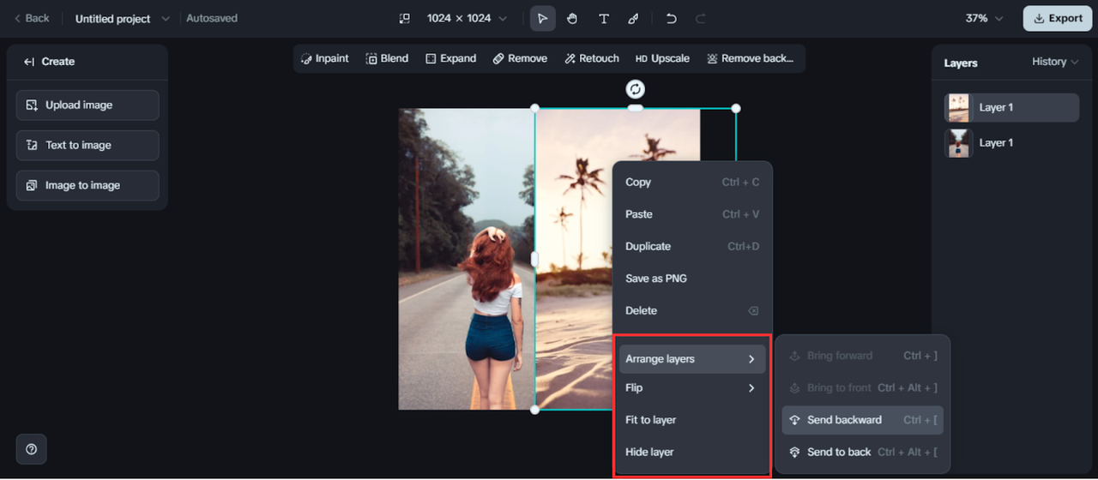Open the Flip submenu
1098x480 pixels.
tap(692, 387)
